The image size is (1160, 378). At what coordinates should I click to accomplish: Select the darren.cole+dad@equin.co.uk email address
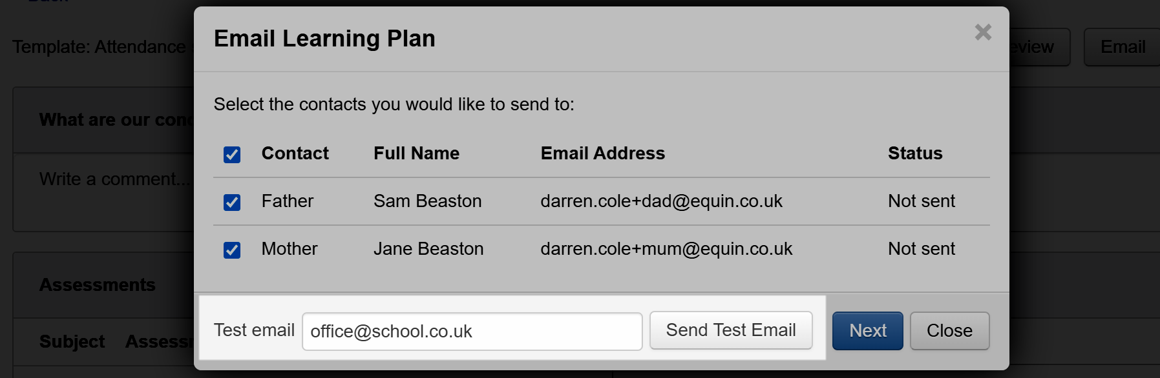[661, 201]
